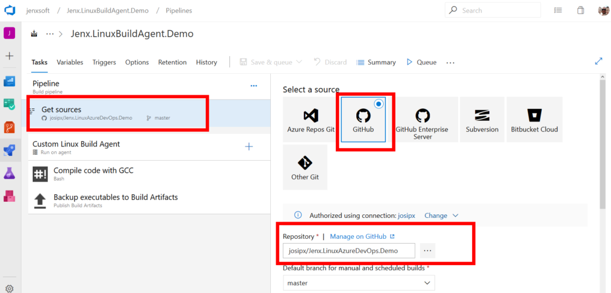
Task: Switch to the Variables tab
Action: click(70, 63)
